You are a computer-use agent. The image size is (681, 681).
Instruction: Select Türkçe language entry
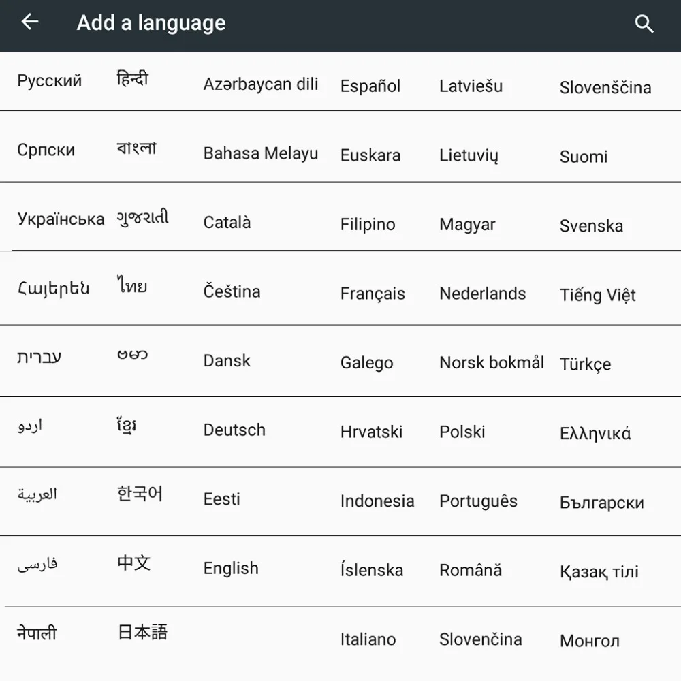(x=585, y=364)
